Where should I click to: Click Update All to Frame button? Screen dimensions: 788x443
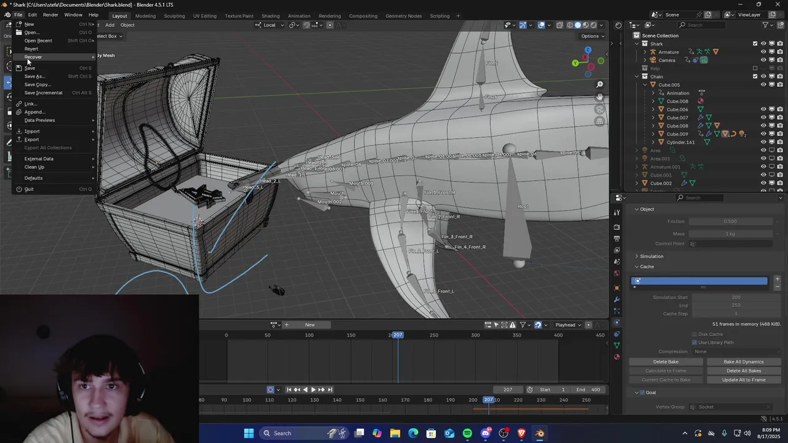(744, 380)
